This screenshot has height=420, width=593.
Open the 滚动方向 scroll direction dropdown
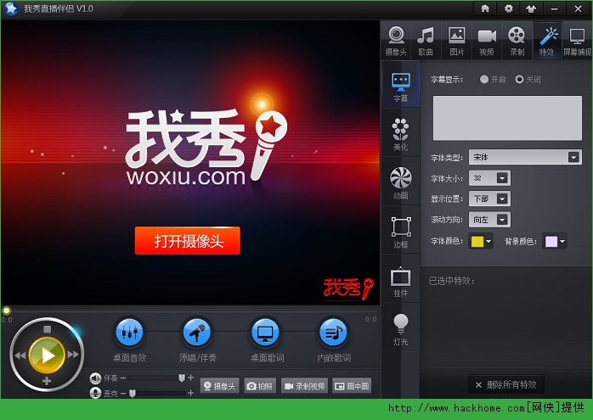coord(502,220)
